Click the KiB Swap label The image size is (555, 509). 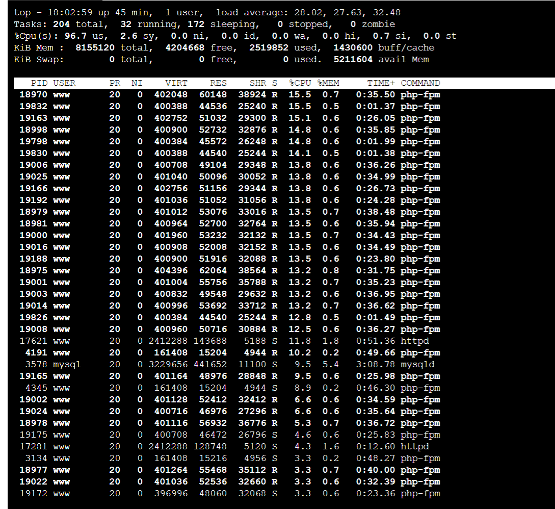[x=39, y=60]
